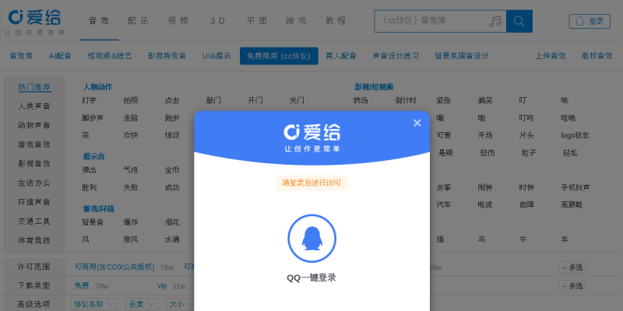Viewport: 623px width, 311px height.
Task: Expand the 长度 dropdown
Action: point(142,304)
